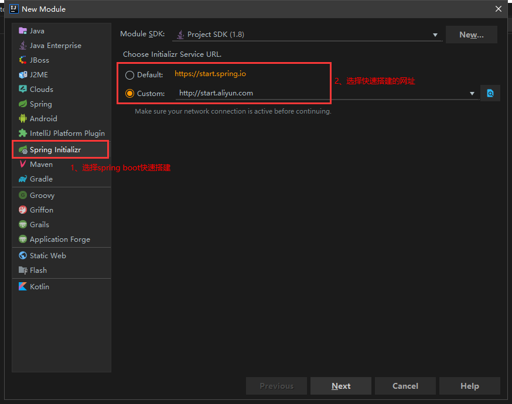Viewport: 512px width, 404px height.
Task: Click the browse icon beside custom URL
Action: click(x=490, y=93)
